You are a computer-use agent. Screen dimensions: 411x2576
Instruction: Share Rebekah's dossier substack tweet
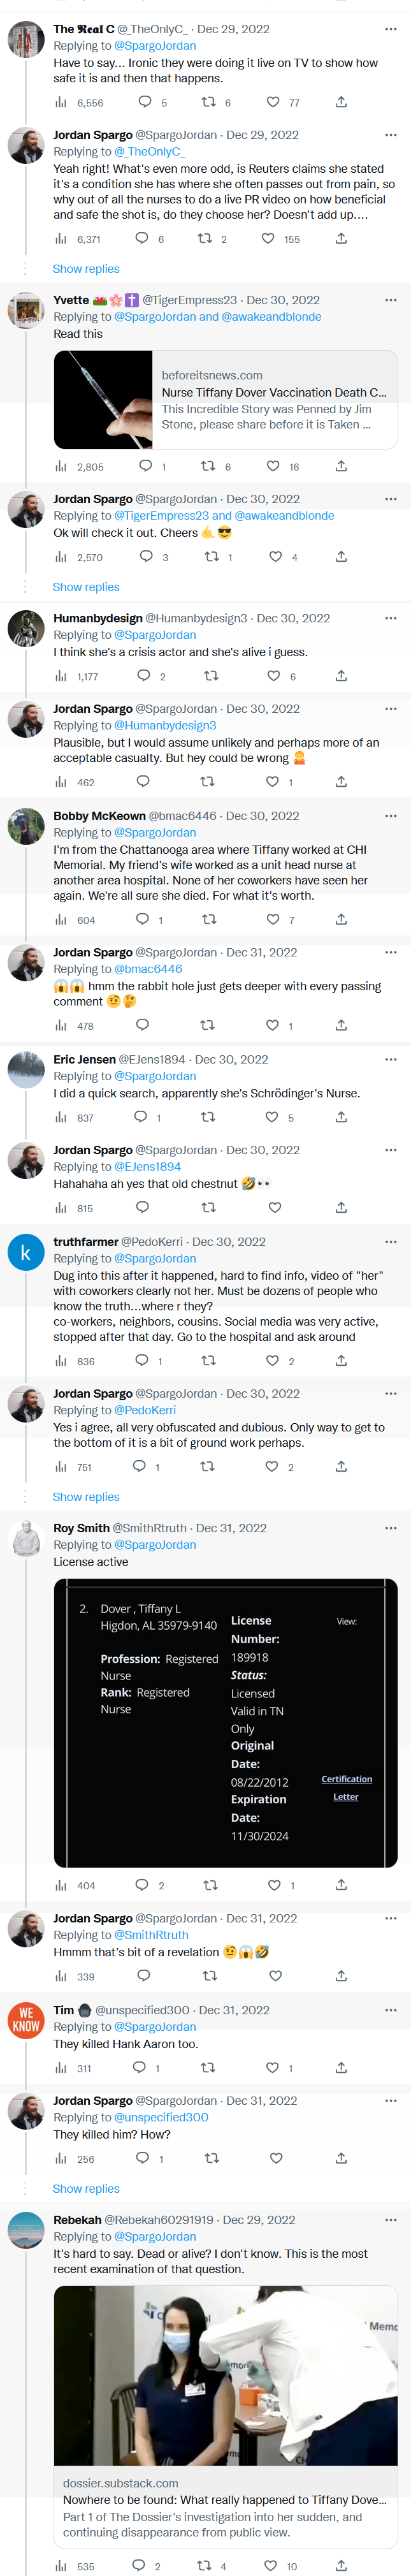pyautogui.click(x=341, y=2565)
